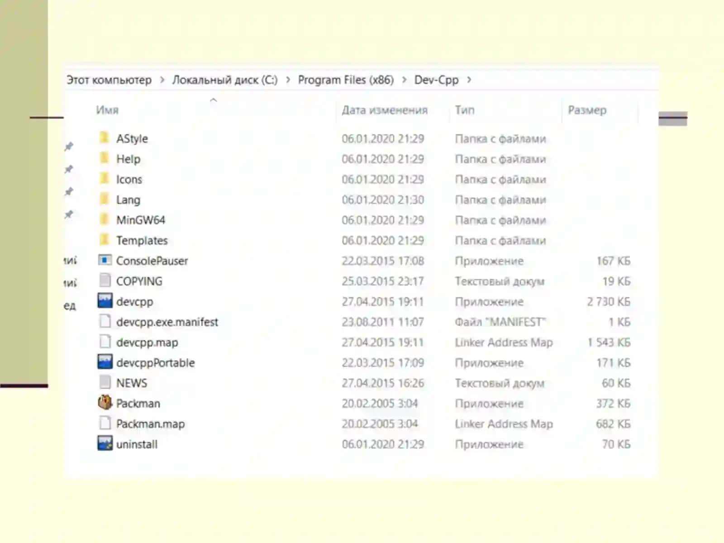Expand the chevron after Этот компьютер
The image size is (724, 543).
[x=162, y=80]
